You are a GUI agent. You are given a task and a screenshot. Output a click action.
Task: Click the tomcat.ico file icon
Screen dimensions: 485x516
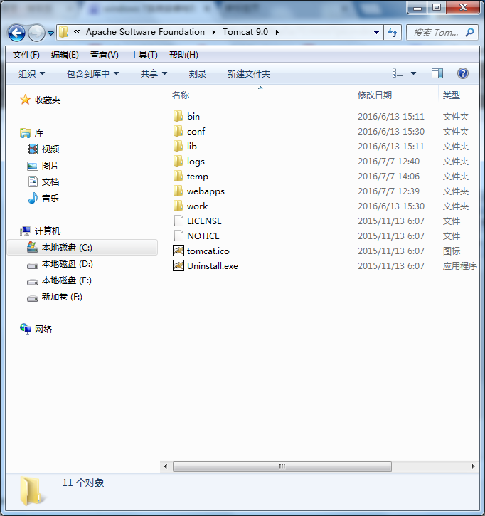tap(178, 251)
